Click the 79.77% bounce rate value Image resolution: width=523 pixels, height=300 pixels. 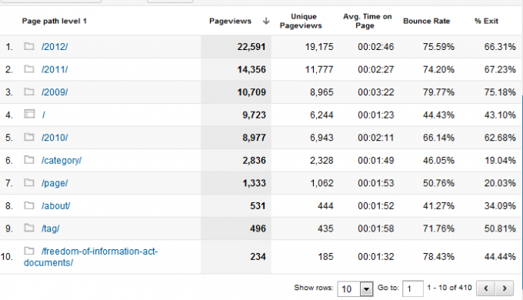coord(438,92)
